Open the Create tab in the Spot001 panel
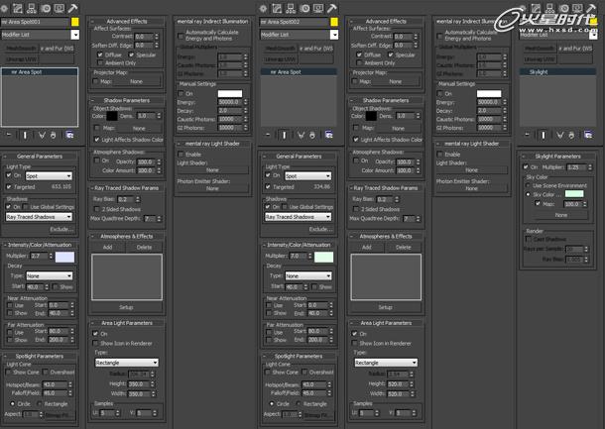Screen dimensions: 605x429 click(4, 8)
